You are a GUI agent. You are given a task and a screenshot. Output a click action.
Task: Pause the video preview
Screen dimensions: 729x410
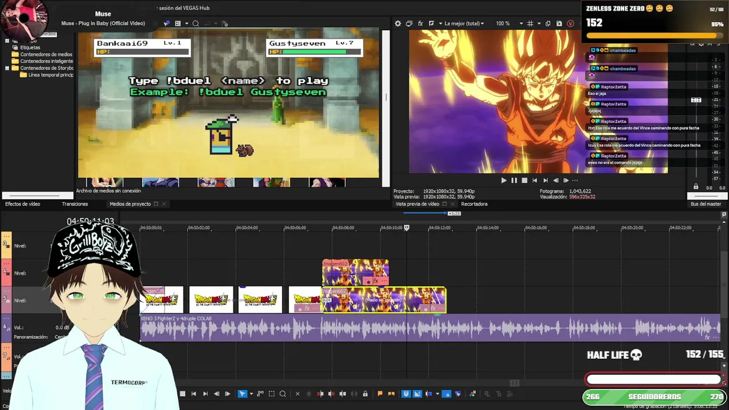pos(514,181)
